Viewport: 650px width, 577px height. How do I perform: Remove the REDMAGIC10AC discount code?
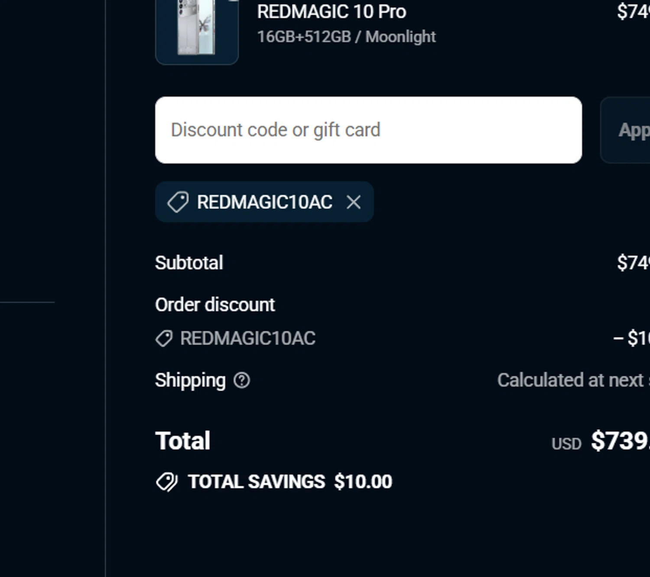[x=354, y=202]
